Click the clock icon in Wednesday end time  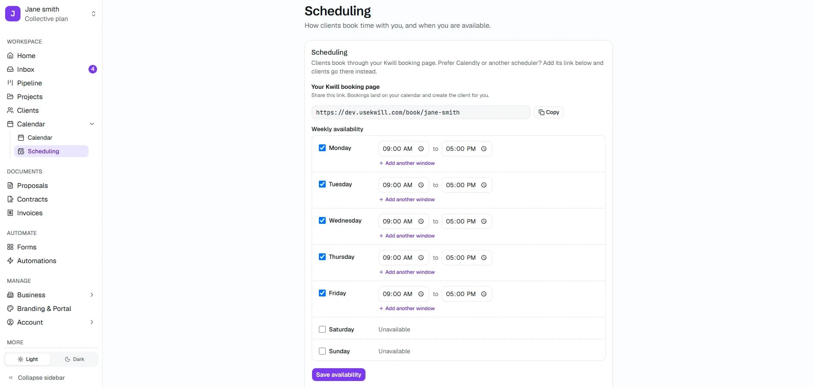pos(484,221)
